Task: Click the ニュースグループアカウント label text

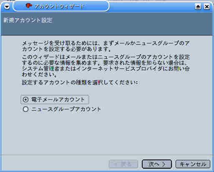Action: [66, 109]
